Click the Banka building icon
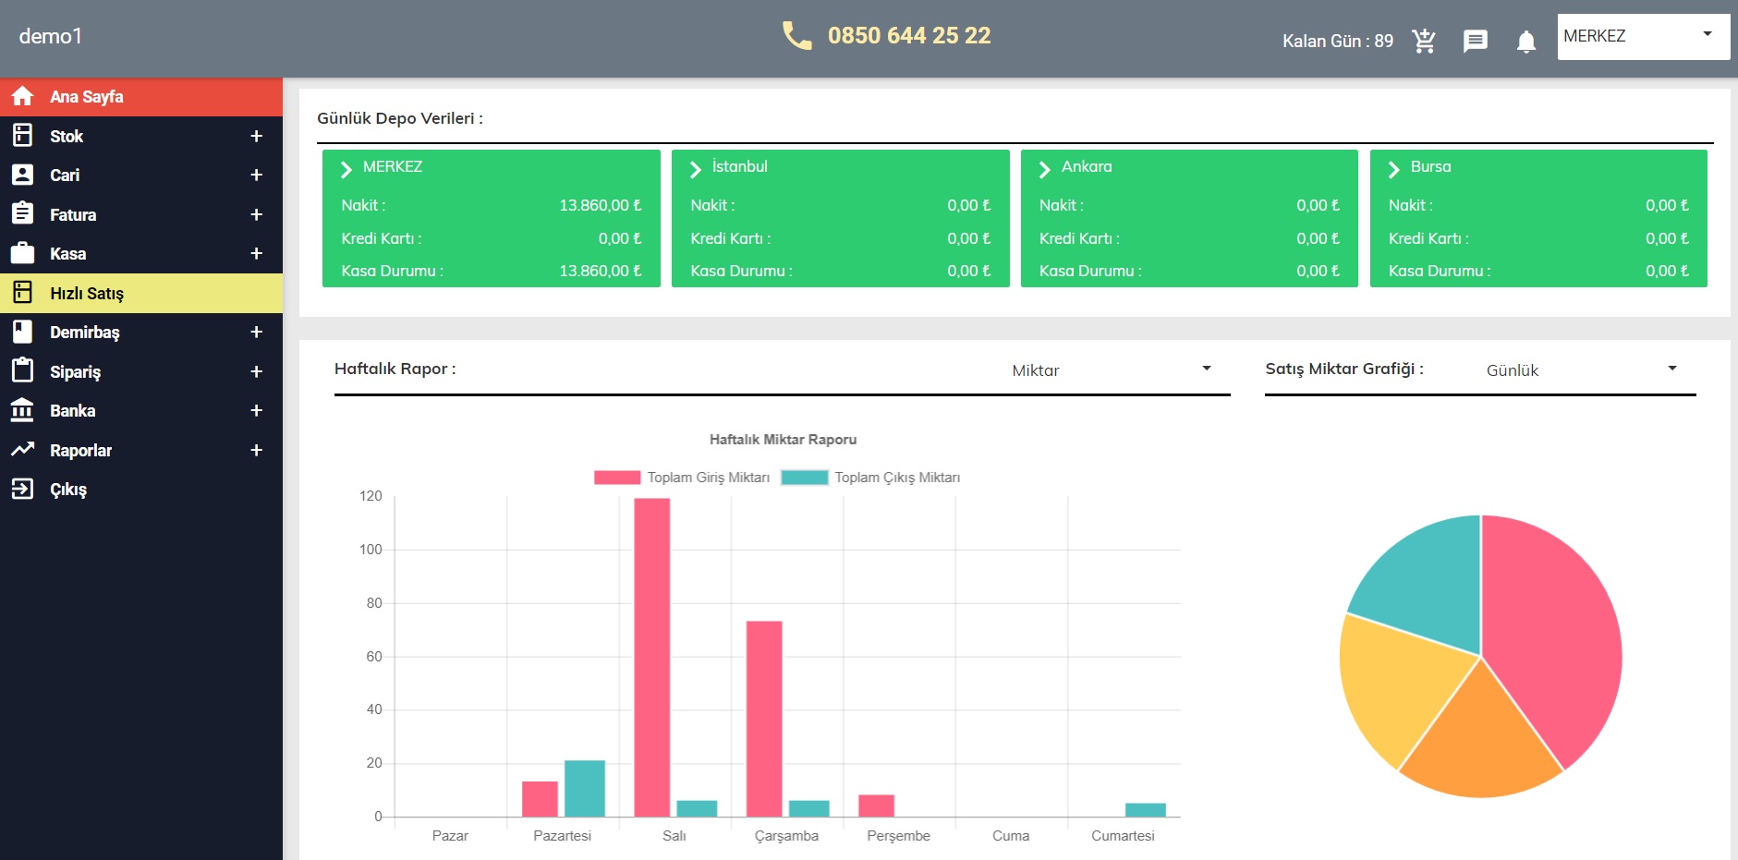 22,410
